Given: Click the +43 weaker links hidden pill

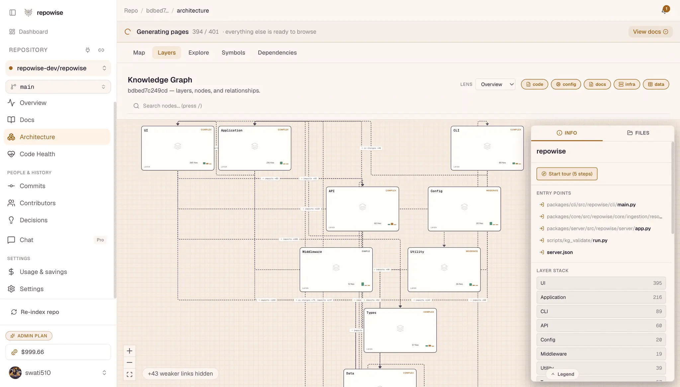Looking at the screenshot, I should pos(180,374).
